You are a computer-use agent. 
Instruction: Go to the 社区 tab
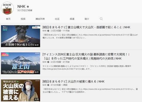pyautogui.click(x=57, y=19)
